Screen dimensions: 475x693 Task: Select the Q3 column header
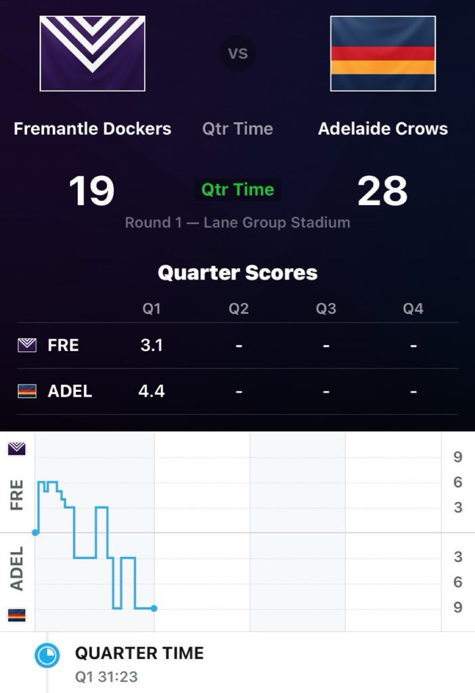[326, 309]
